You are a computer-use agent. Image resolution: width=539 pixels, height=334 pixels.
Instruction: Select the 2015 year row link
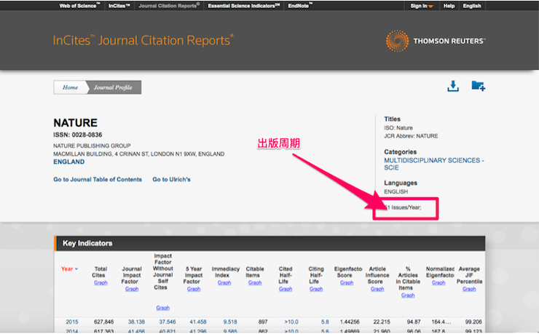(72, 322)
